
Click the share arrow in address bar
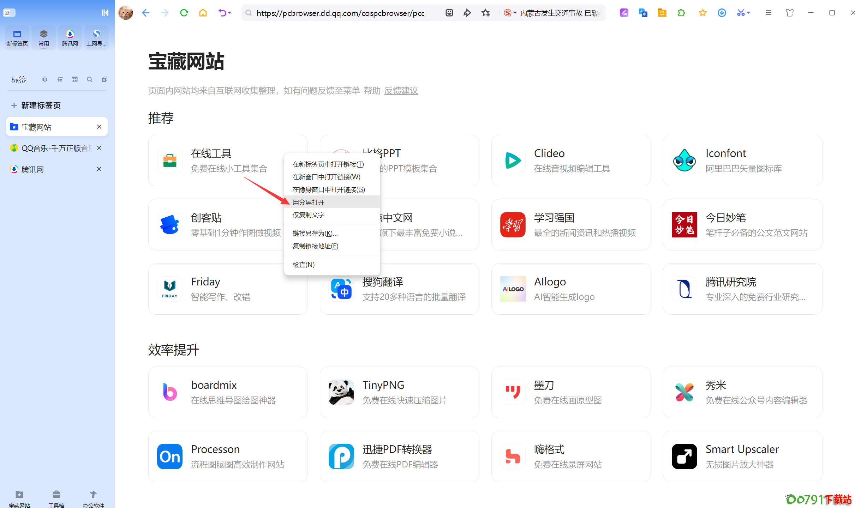click(467, 13)
